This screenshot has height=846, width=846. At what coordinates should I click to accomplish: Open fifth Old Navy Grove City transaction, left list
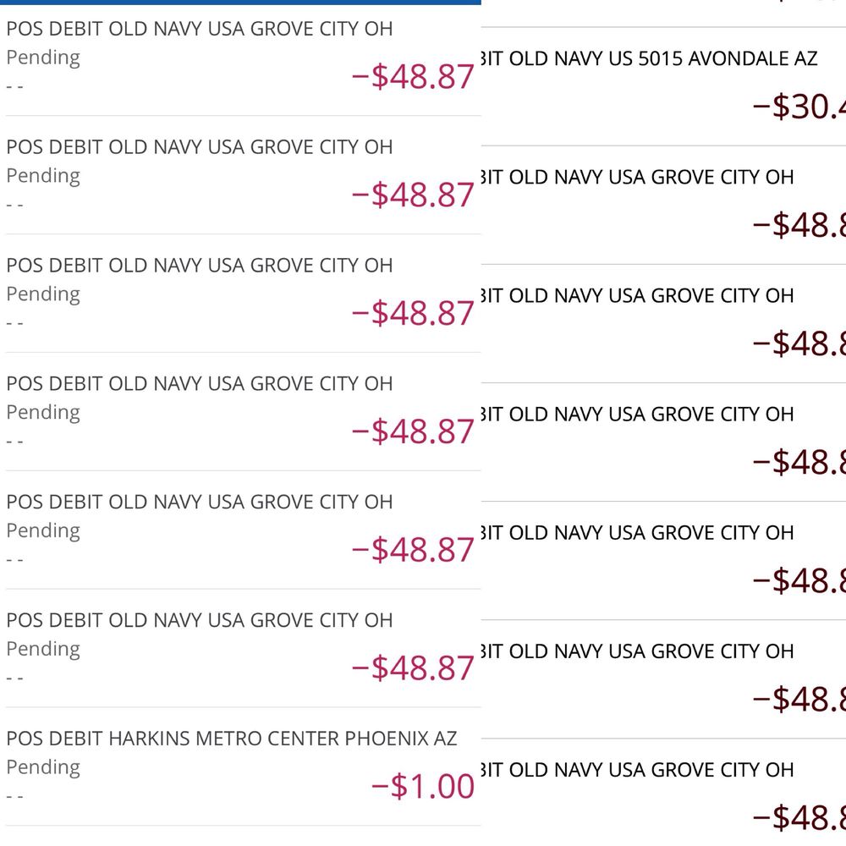(x=199, y=503)
